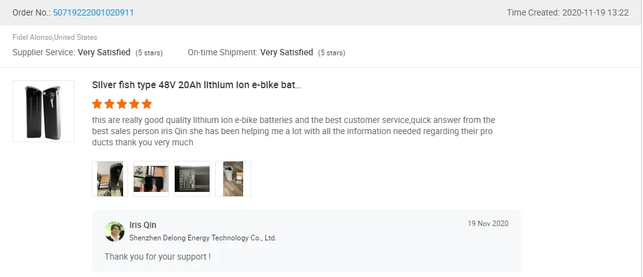The height and width of the screenshot is (277, 643).
Task: Click Iris Qin's profile avatar
Action: click(114, 231)
